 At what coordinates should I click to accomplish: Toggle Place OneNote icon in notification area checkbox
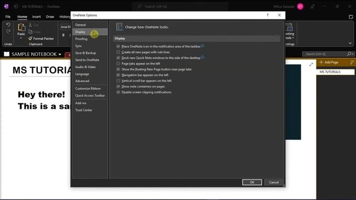(118, 46)
